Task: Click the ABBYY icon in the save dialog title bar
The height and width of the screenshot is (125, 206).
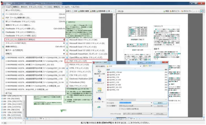Action: (94, 63)
